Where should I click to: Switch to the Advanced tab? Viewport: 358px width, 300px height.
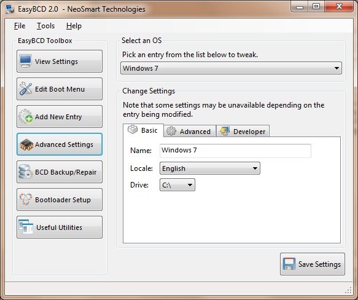point(190,132)
